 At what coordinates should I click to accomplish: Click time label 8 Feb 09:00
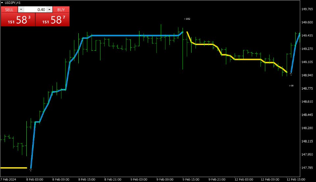pos(61,179)
